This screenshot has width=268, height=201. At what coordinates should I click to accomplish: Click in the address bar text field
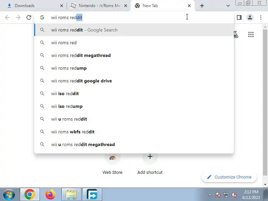[133, 17]
